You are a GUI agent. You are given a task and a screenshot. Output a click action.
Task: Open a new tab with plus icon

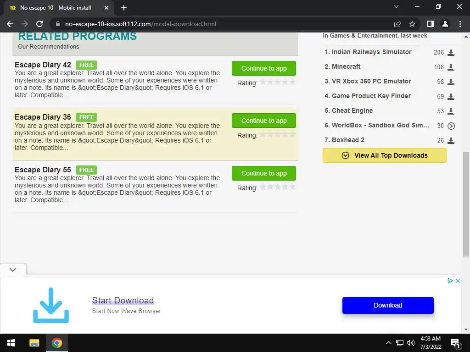(124, 8)
